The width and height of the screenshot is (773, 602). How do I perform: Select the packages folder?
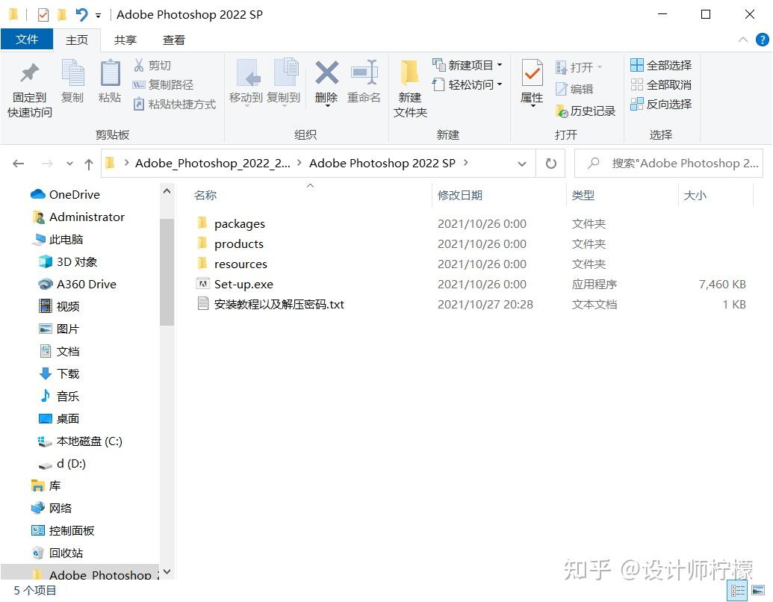tap(239, 224)
